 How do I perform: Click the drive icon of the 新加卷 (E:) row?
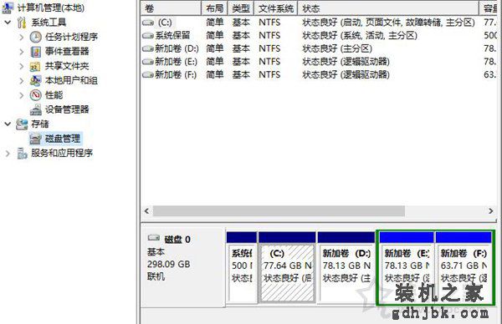pyautogui.click(x=148, y=62)
